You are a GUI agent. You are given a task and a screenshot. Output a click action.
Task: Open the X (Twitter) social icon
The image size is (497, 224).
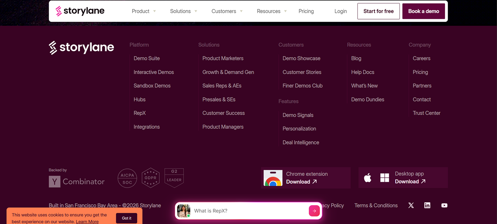411,205
